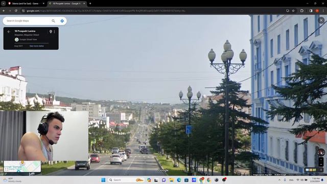The width and height of the screenshot is (327, 184).
Task: Expand the minimap using its fullscreen corner icon
Action: click(7, 169)
